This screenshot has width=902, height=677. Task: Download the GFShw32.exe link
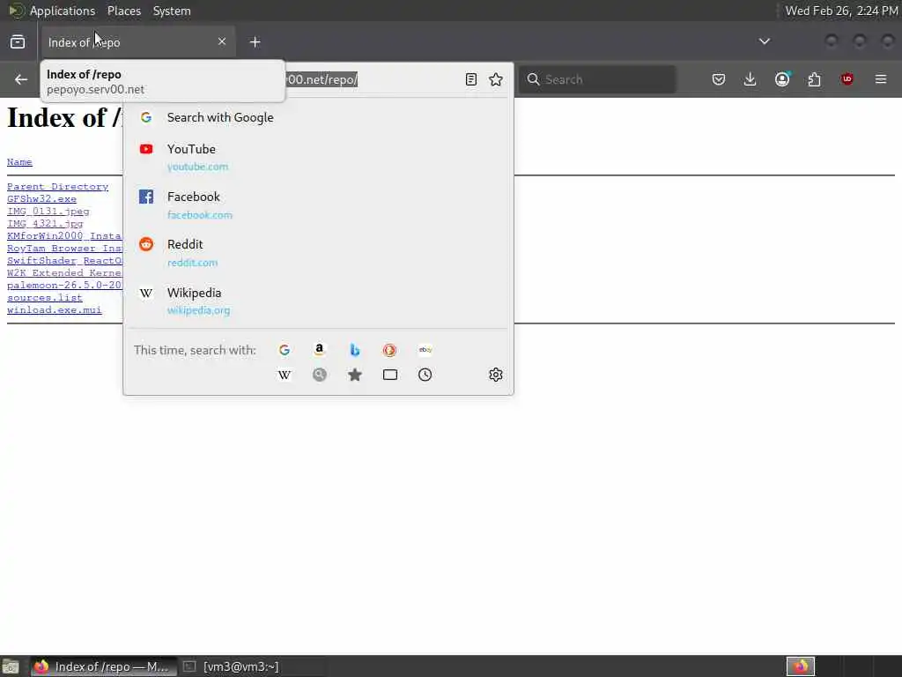click(x=41, y=198)
